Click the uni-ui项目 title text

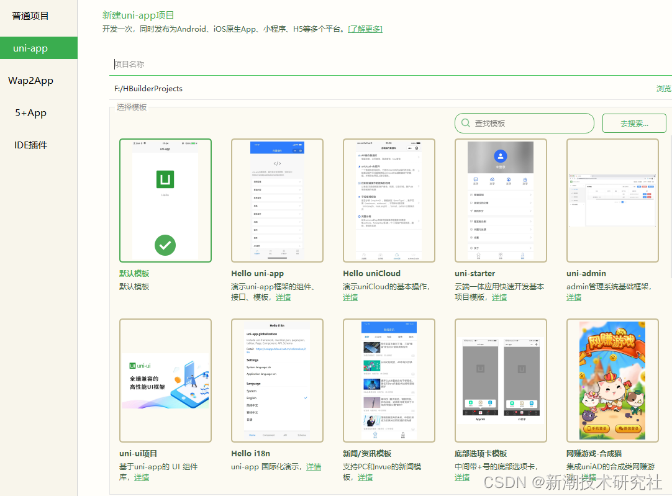tap(138, 453)
